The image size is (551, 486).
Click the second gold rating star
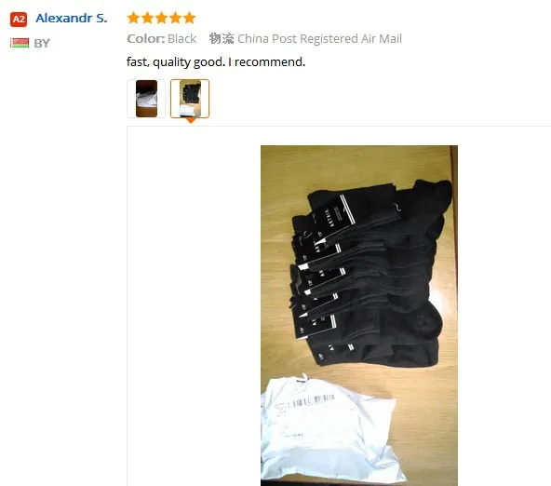pos(147,18)
